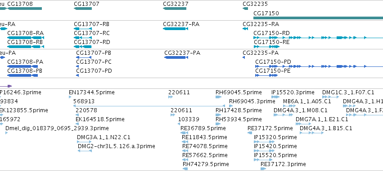The height and width of the screenshot is (171, 383).
Task: Click the CG13707-PB protein feature
Action: click(x=84, y=57)
